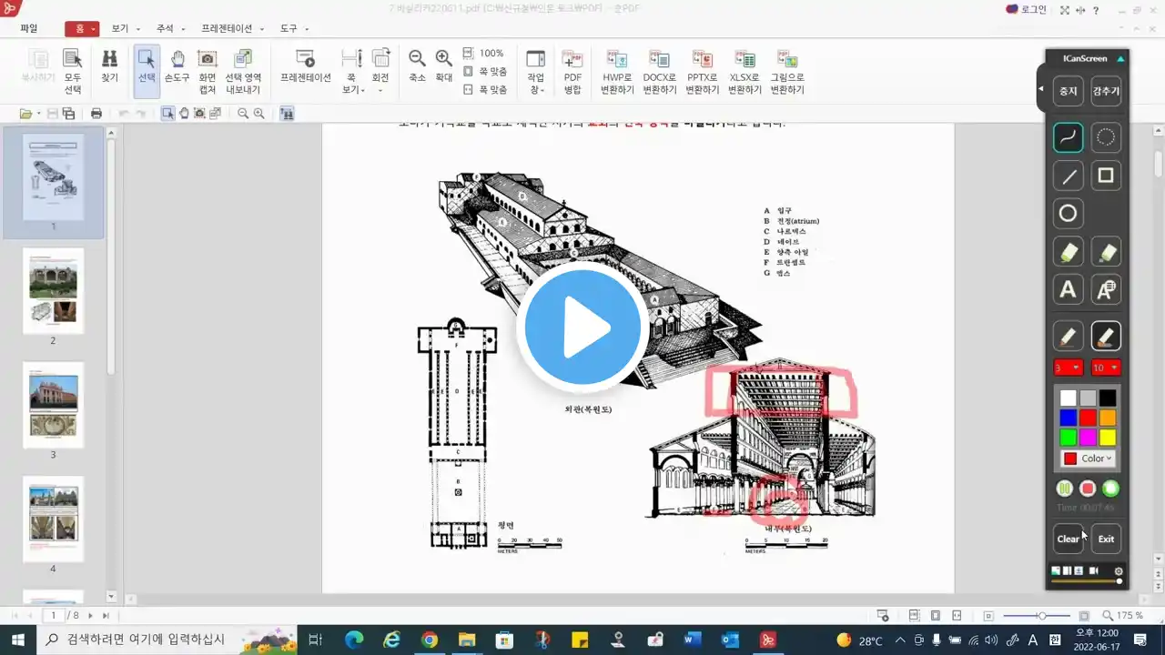Convert using DOCX로 변환하기

point(660,71)
